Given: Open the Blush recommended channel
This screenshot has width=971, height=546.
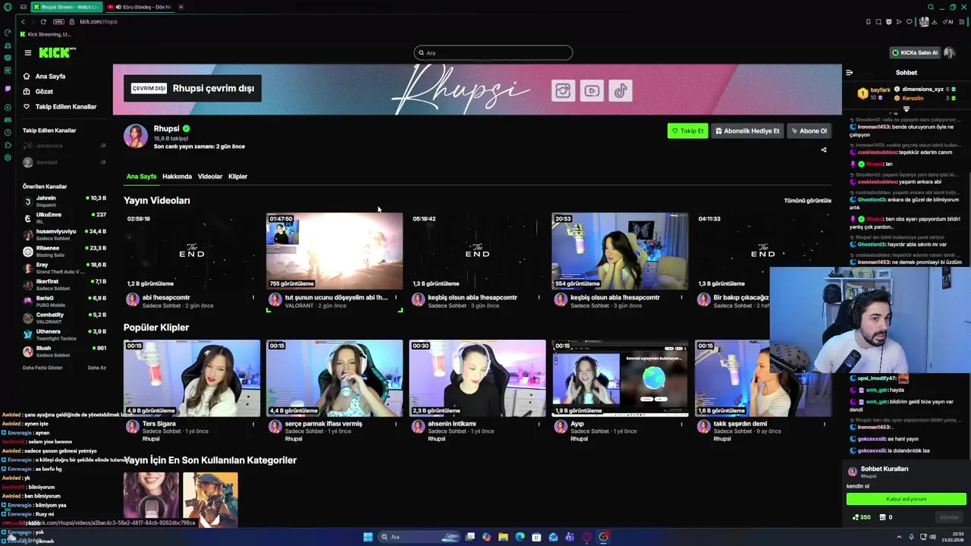Looking at the screenshot, I should tap(64, 351).
